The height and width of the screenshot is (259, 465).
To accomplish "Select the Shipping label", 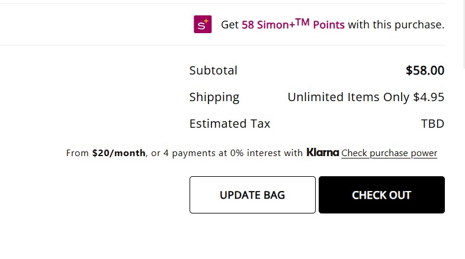I will point(214,97).
